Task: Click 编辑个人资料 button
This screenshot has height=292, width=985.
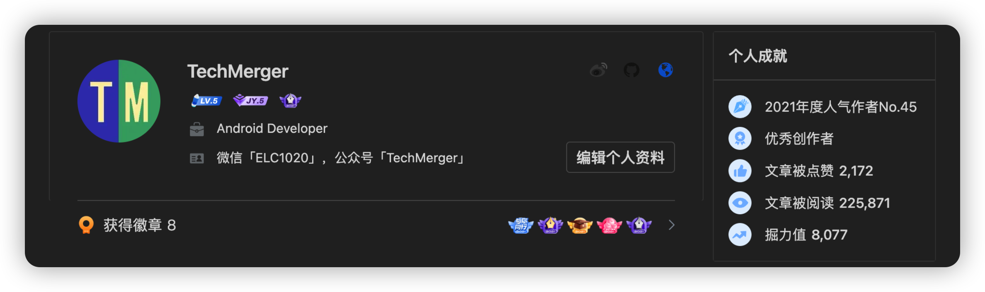Action: pos(620,157)
